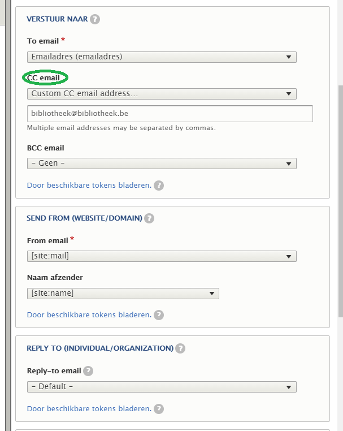Open the CC email dropdown
Image resolution: width=343 pixels, height=431 pixels.
[x=162, y=93]
